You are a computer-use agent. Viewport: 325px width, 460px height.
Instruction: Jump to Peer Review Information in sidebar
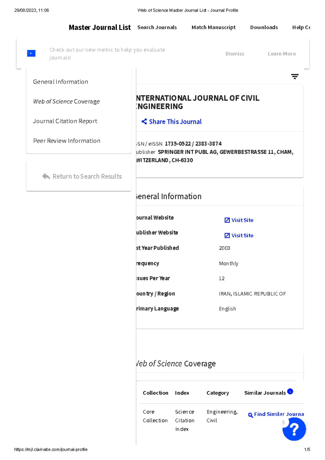[x=67, y=141]
